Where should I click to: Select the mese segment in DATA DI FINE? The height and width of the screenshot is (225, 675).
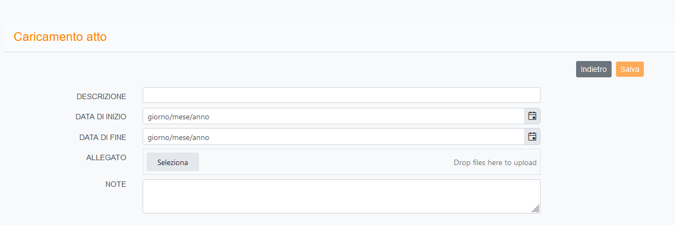181,137
